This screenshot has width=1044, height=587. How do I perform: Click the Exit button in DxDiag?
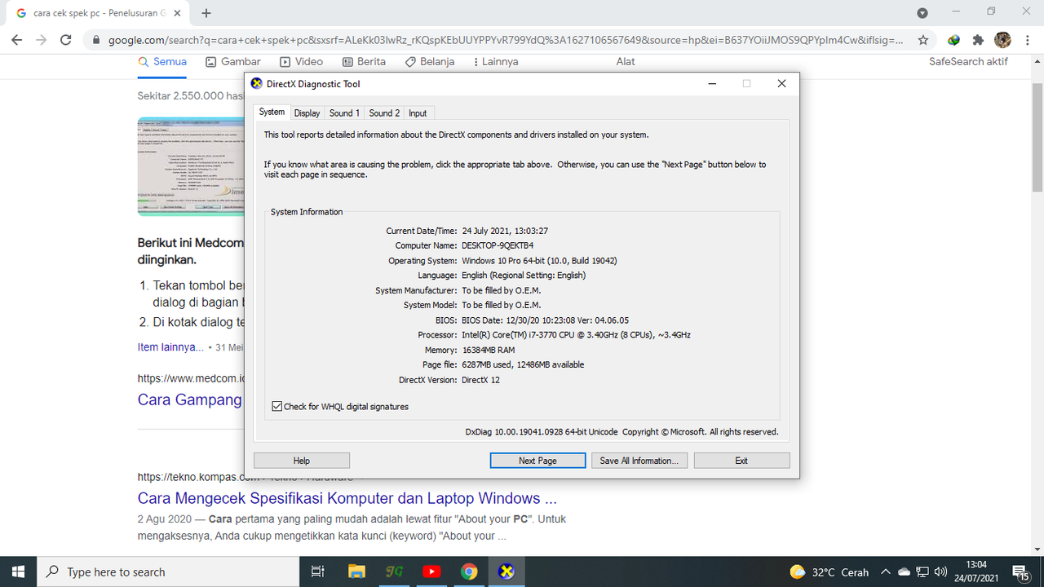point(741,461)
